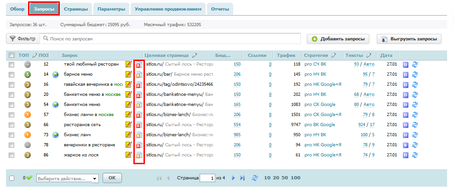Viewport: 454px width, 194px height.
Task: Click globe icon beside «бизнес ланч»
Action: click(x=55, y=135)
